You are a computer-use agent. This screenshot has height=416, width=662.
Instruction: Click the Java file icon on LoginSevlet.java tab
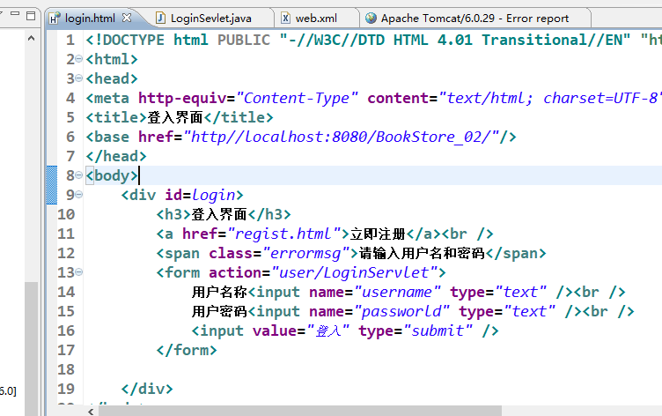click(160, 18)
